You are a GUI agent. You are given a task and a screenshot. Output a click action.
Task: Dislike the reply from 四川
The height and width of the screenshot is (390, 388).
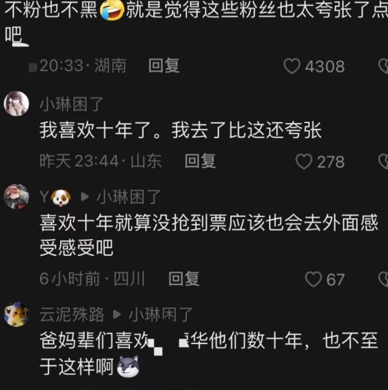[383, 279]
